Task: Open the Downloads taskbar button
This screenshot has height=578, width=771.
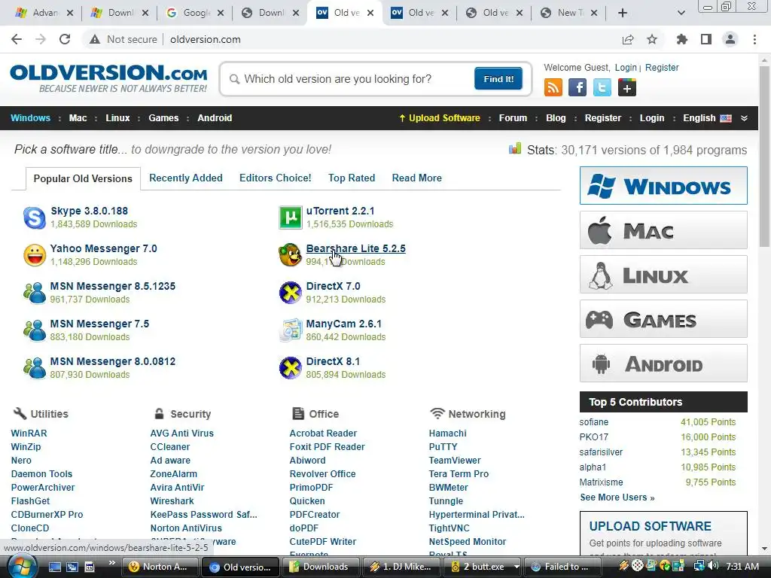Action: tap(319, 567)
